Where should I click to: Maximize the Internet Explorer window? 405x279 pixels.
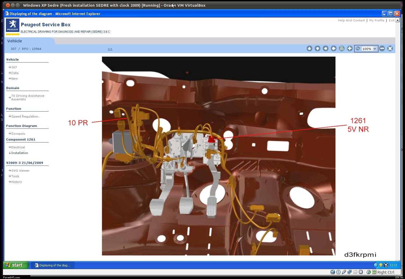391,14
